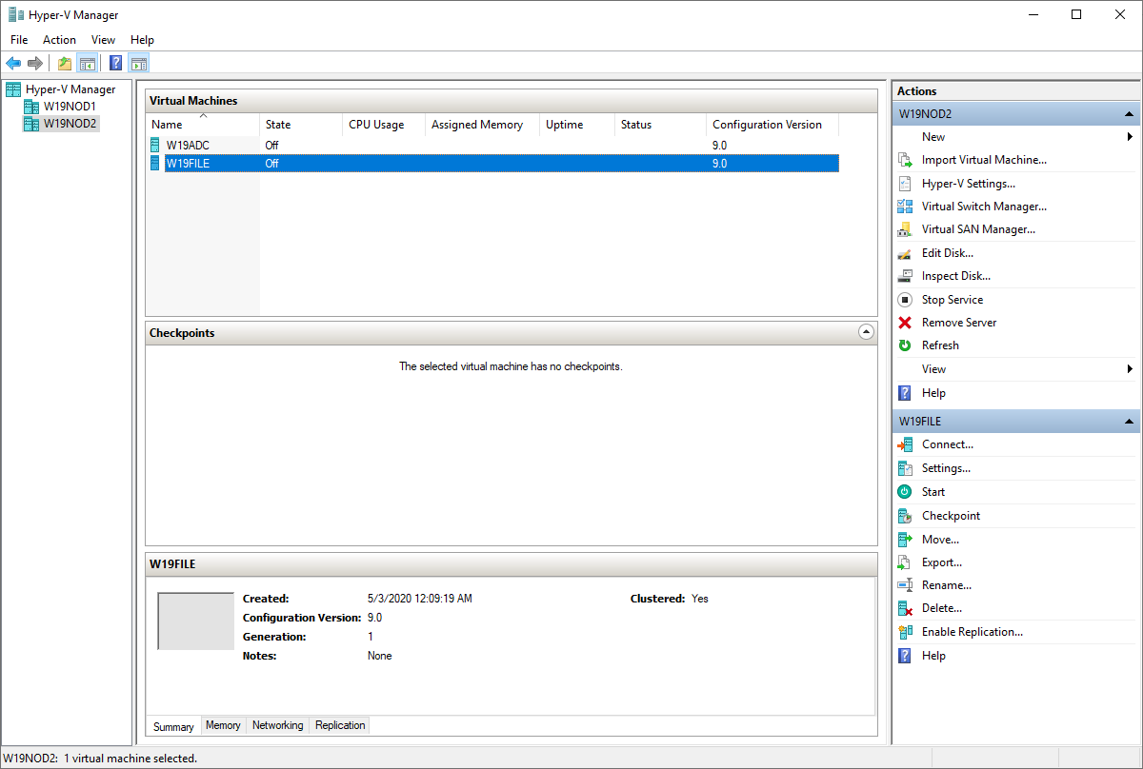This screenshot has height=769, width=1143.
Task: Click the blue Help icon in the toolbar
Action: [116, 64]
